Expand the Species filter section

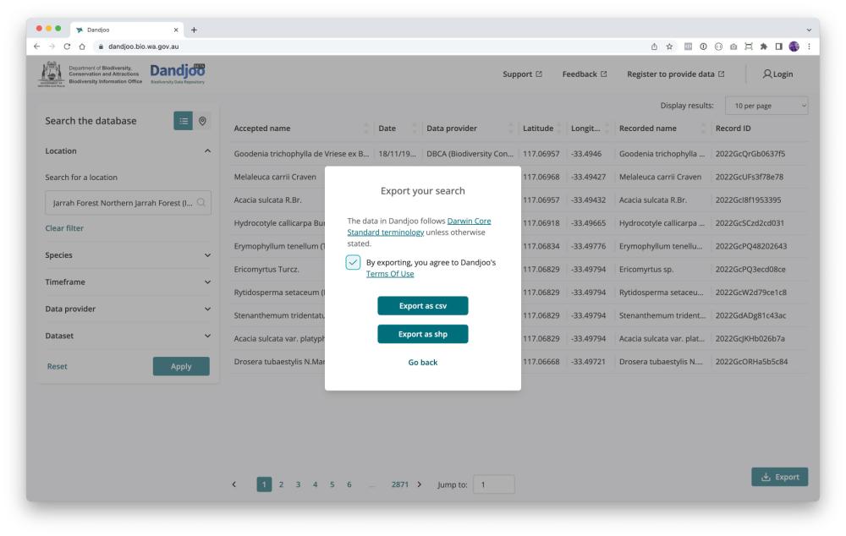click(x=208, y=255)
